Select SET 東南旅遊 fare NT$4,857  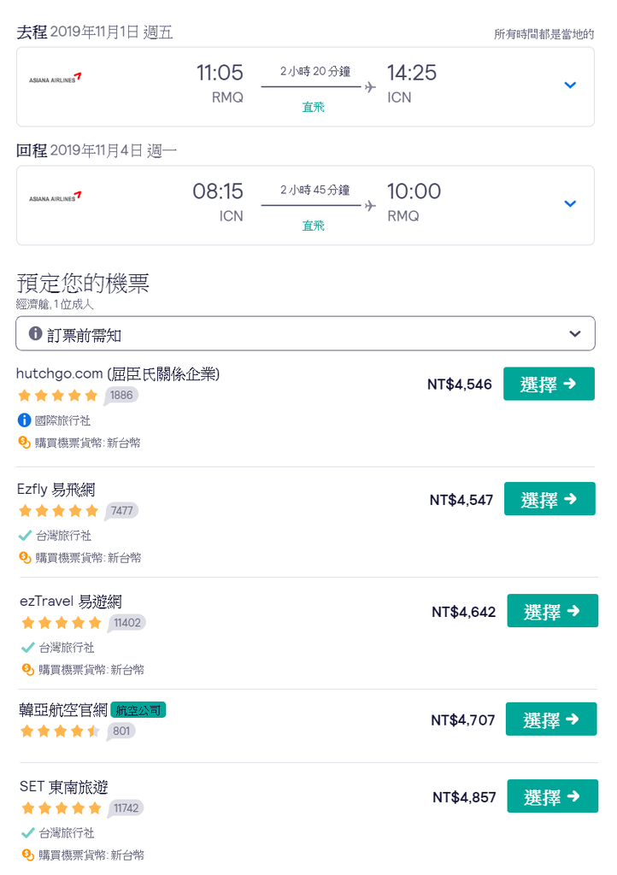[x=551, y=796]
